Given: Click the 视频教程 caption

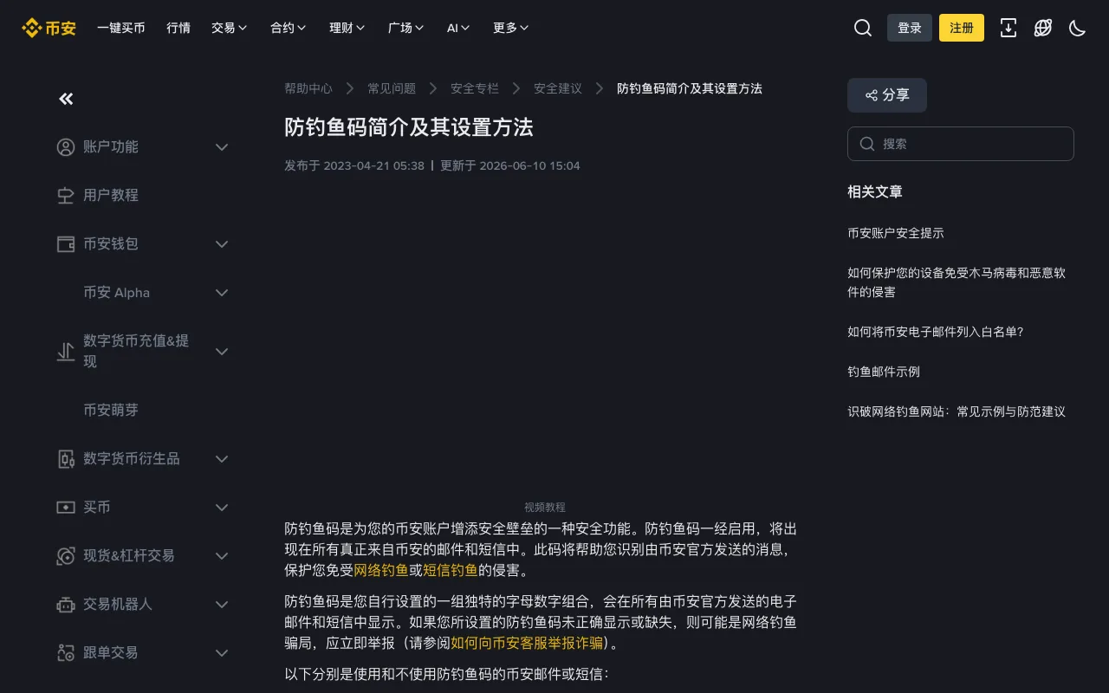Looking at the screenshot, I should click(x=544, y=507).
